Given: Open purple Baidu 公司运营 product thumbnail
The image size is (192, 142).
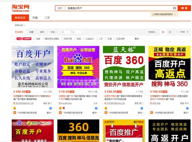Looking at the screenshot, I should pyautogui.click(x=78, y=67).
